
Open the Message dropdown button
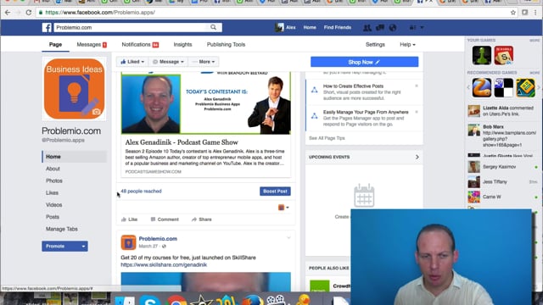coord(168,62)
